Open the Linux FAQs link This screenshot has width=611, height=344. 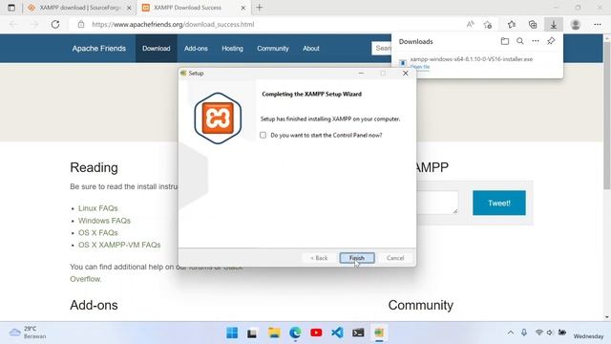(x=97, y=208)
